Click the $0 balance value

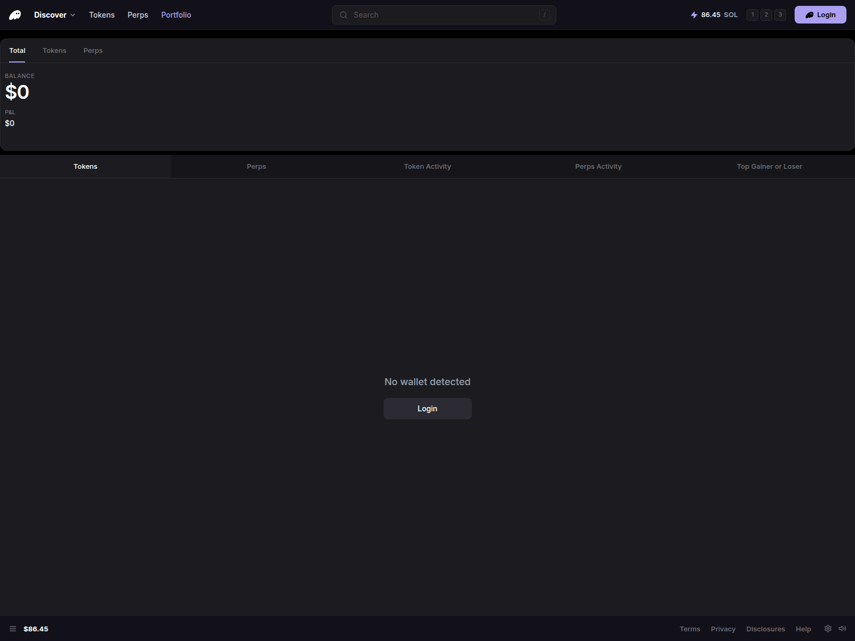point(17,92)
